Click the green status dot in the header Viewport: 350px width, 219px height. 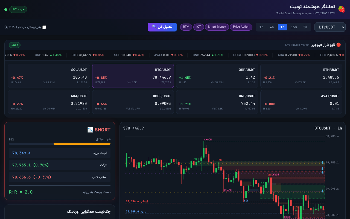(6, 10)
